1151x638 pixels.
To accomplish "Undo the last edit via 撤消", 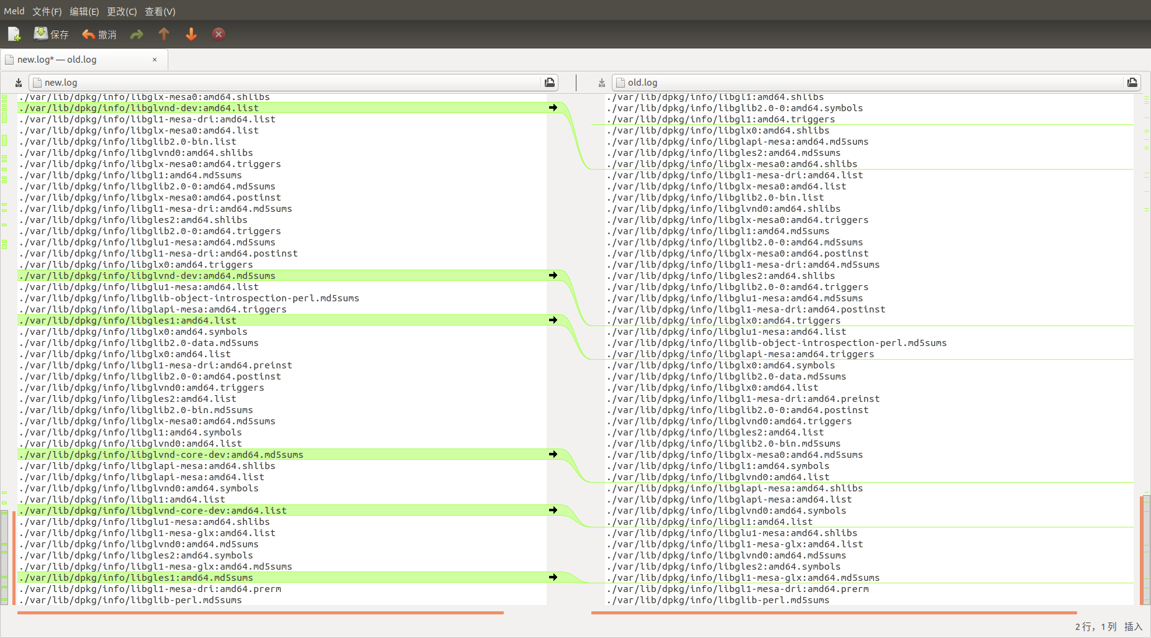I will click(x=99, y=34).
